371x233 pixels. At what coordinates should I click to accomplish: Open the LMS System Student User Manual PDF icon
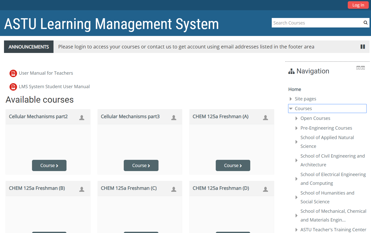tap(13, 87)
